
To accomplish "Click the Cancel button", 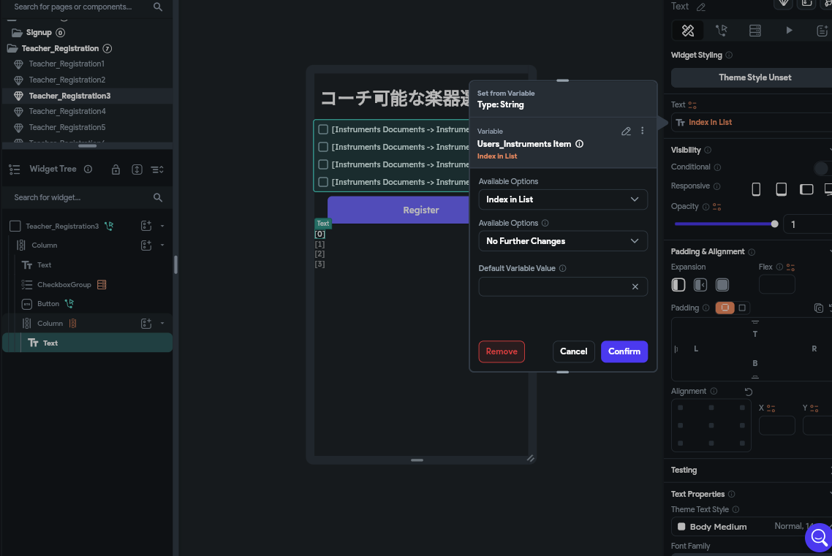I will (574, 351).
